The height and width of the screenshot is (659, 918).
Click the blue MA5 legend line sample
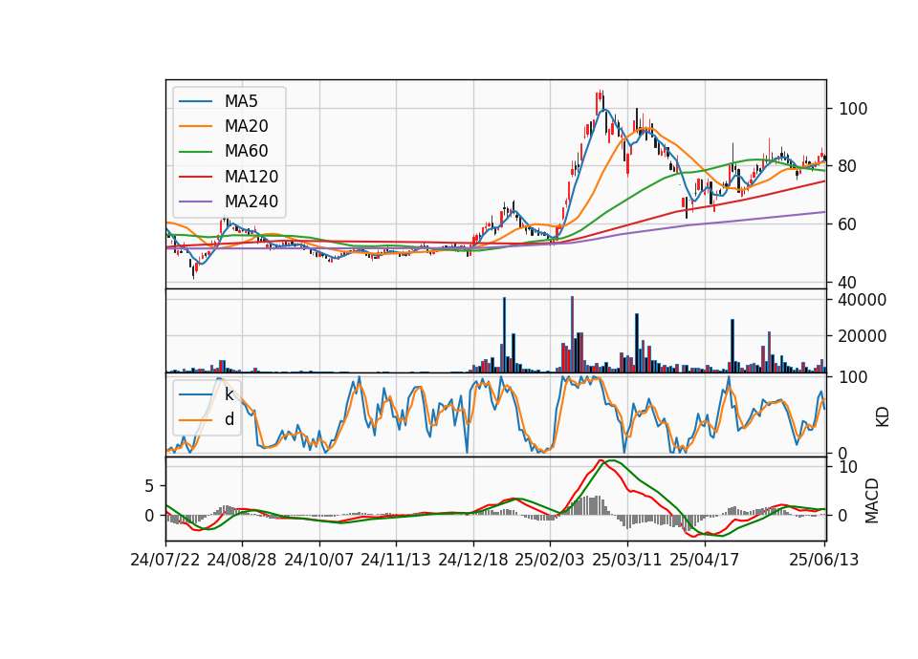pyautogui.click(x=195, y=101)
